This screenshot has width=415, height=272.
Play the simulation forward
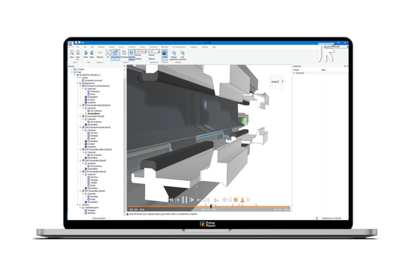[x=192, y=200]
